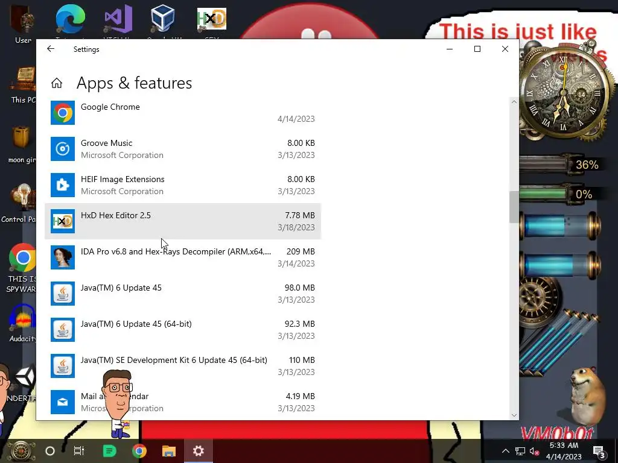Select HxD Hex Editor 2.5 entry
The width and height of the screenshot is (618, 463).
coord(183,221)
